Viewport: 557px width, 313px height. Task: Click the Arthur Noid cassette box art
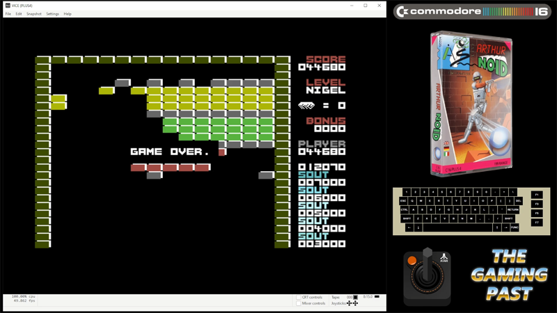472,103
